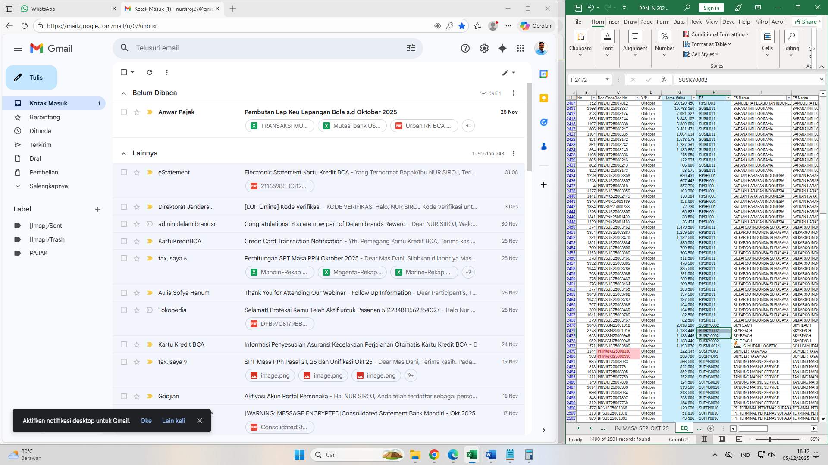Click the formula bar showing SUSKY0002

pos(733,80)
